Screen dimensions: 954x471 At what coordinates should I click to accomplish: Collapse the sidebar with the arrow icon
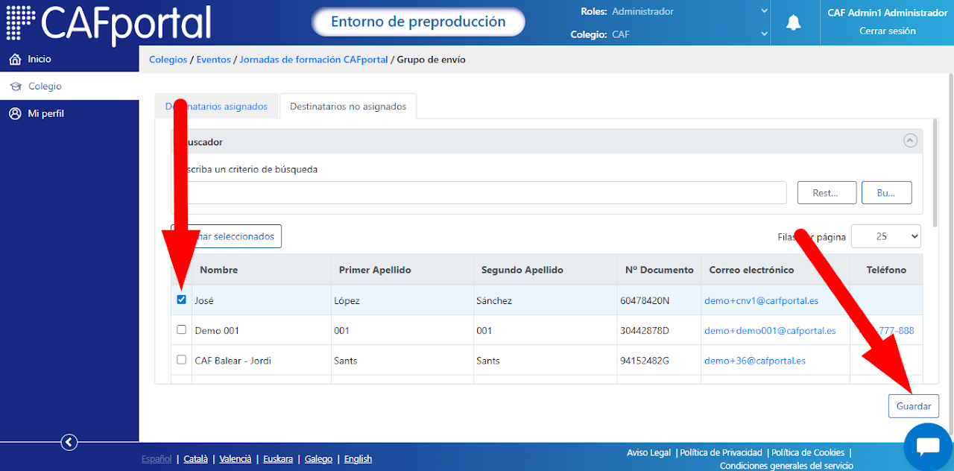(x=69, y=443)
